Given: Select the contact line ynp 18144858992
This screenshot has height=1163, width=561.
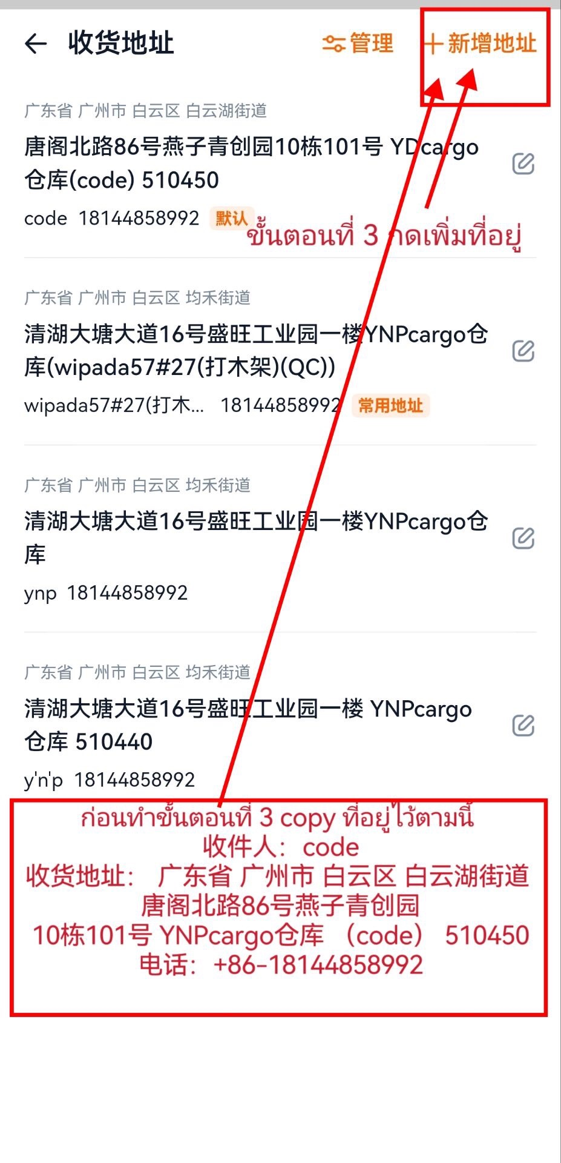Looking at the screenshot, I should pos(106,593).
